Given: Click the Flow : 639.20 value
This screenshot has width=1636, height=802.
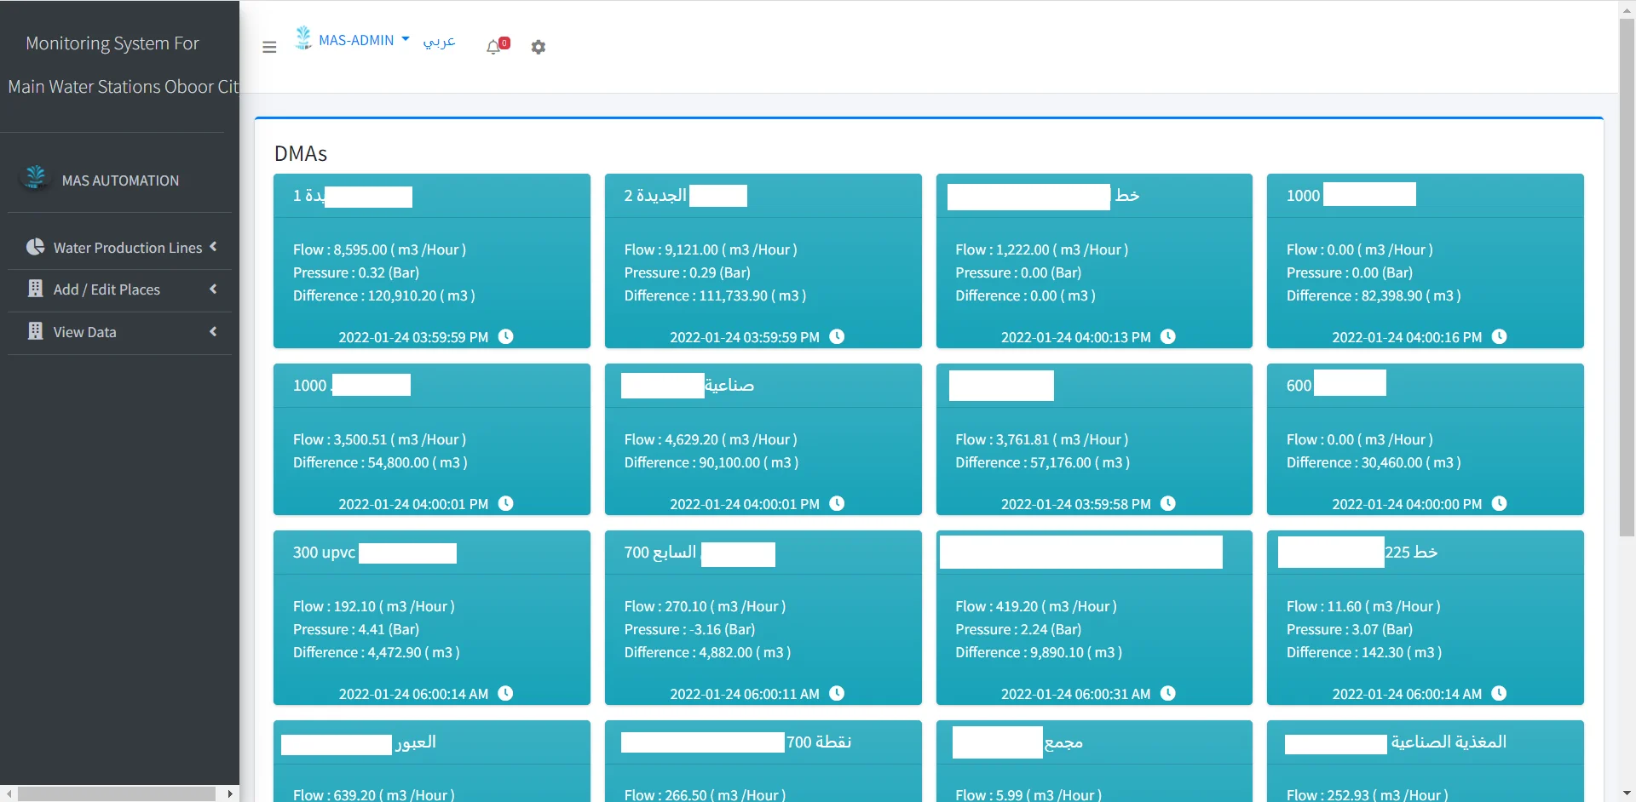Looking at the screenshot, I should coord(374,794).
